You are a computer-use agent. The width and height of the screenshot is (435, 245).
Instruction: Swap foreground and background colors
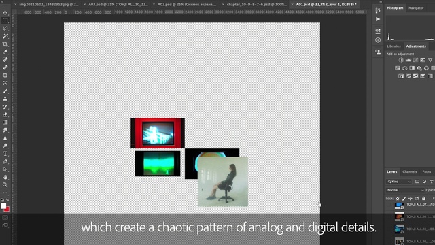(7, 200)
